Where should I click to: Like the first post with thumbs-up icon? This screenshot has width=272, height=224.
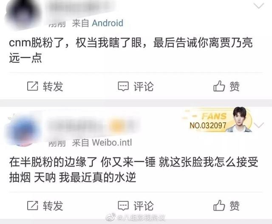219,86
